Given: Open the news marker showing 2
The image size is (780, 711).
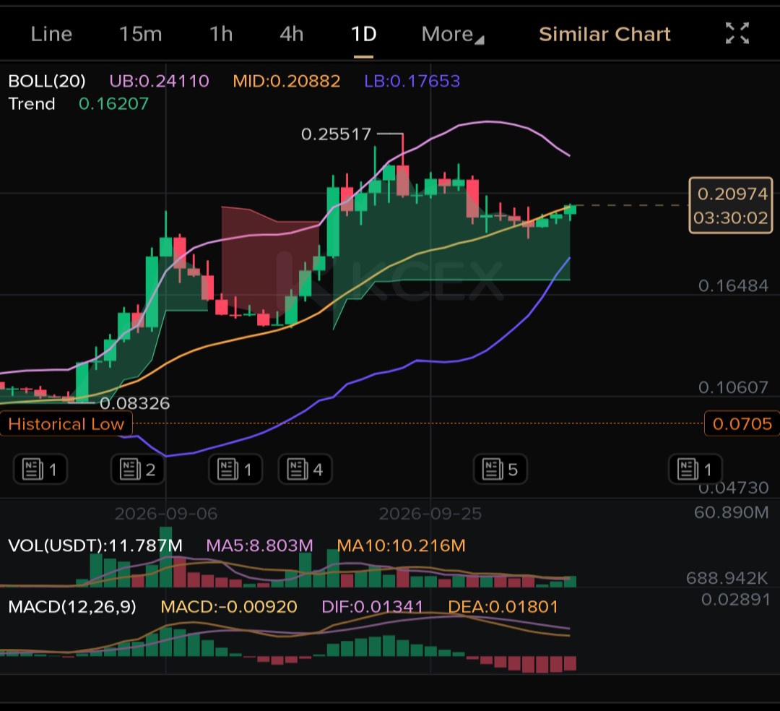Looking at the screenshot, I should tap(138, 469).
